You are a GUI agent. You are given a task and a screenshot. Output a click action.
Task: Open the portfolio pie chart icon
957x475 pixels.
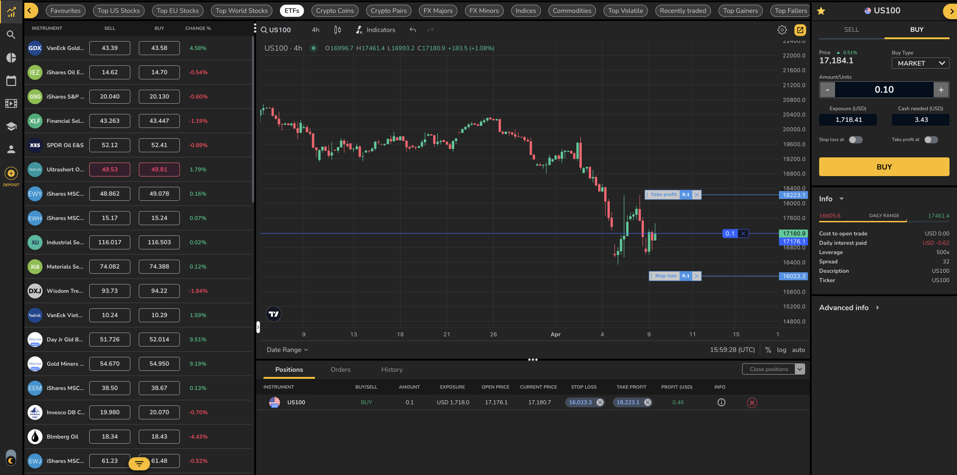[x=11, y=57]
